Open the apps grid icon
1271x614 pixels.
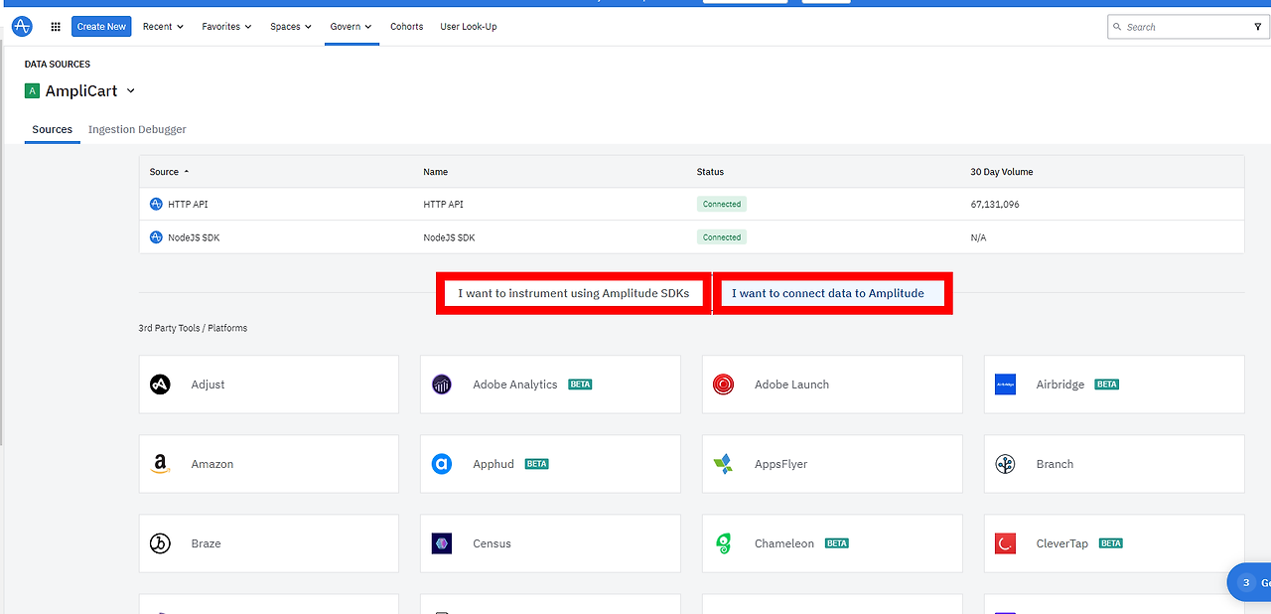tap(56, 27)
